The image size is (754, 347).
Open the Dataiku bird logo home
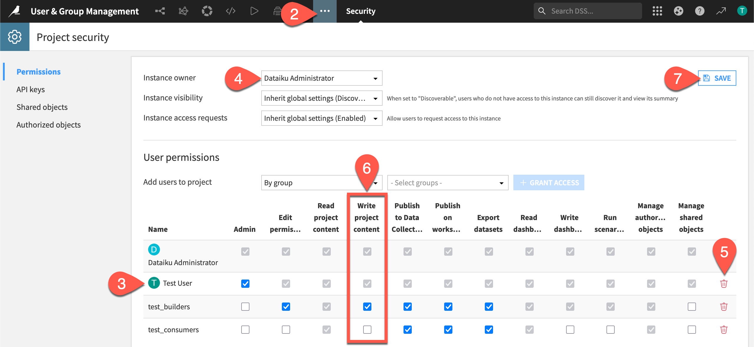click(14, 11)
